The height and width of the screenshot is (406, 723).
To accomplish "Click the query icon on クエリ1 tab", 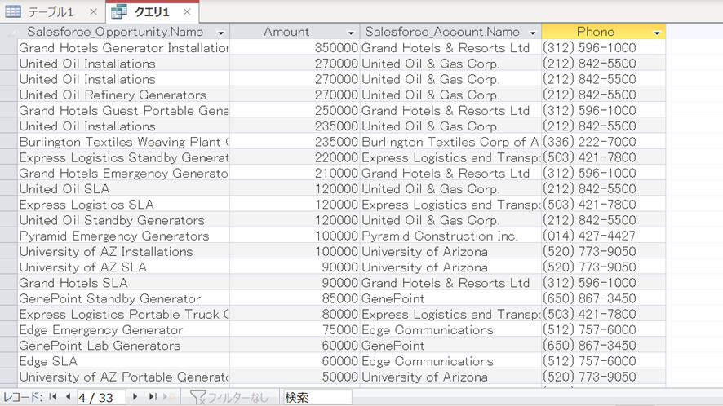I will click(x=119, y=12).
